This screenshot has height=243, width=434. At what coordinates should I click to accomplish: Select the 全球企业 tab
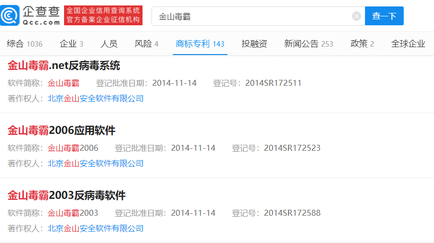[x=408, y=44]
